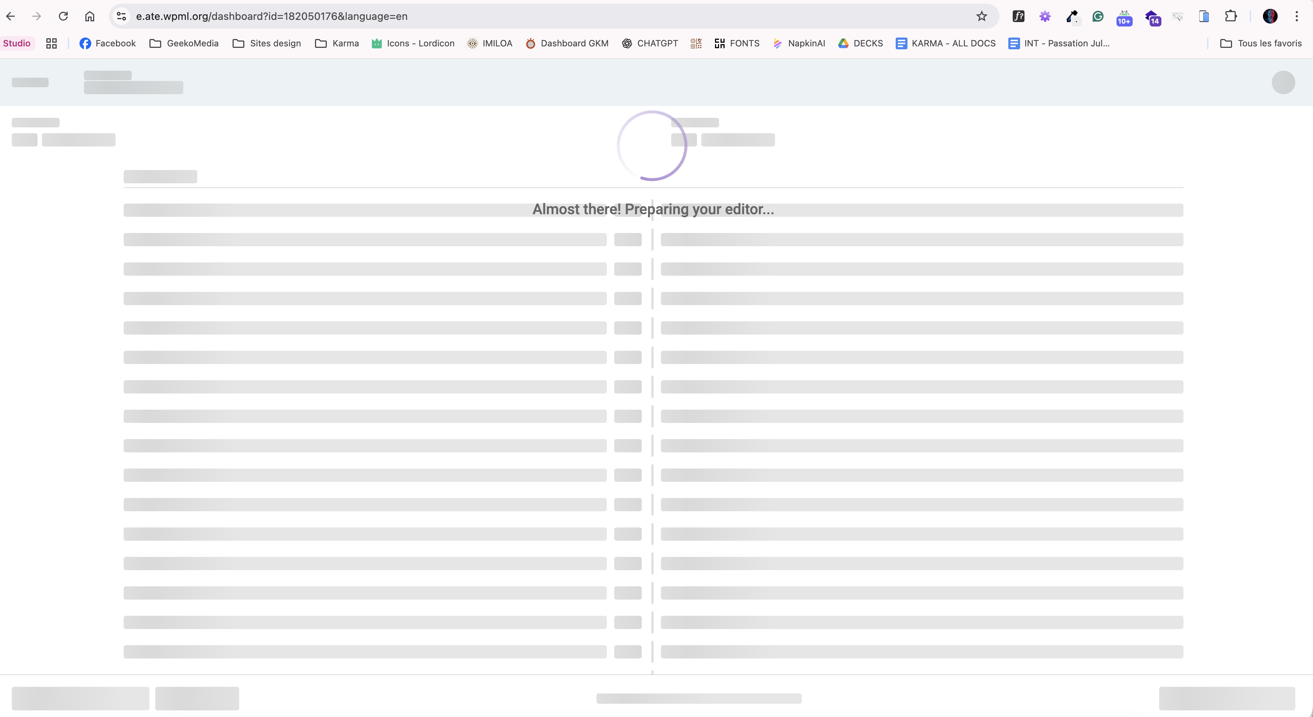Open the Grammarly extension icon

pos(1098,16)
